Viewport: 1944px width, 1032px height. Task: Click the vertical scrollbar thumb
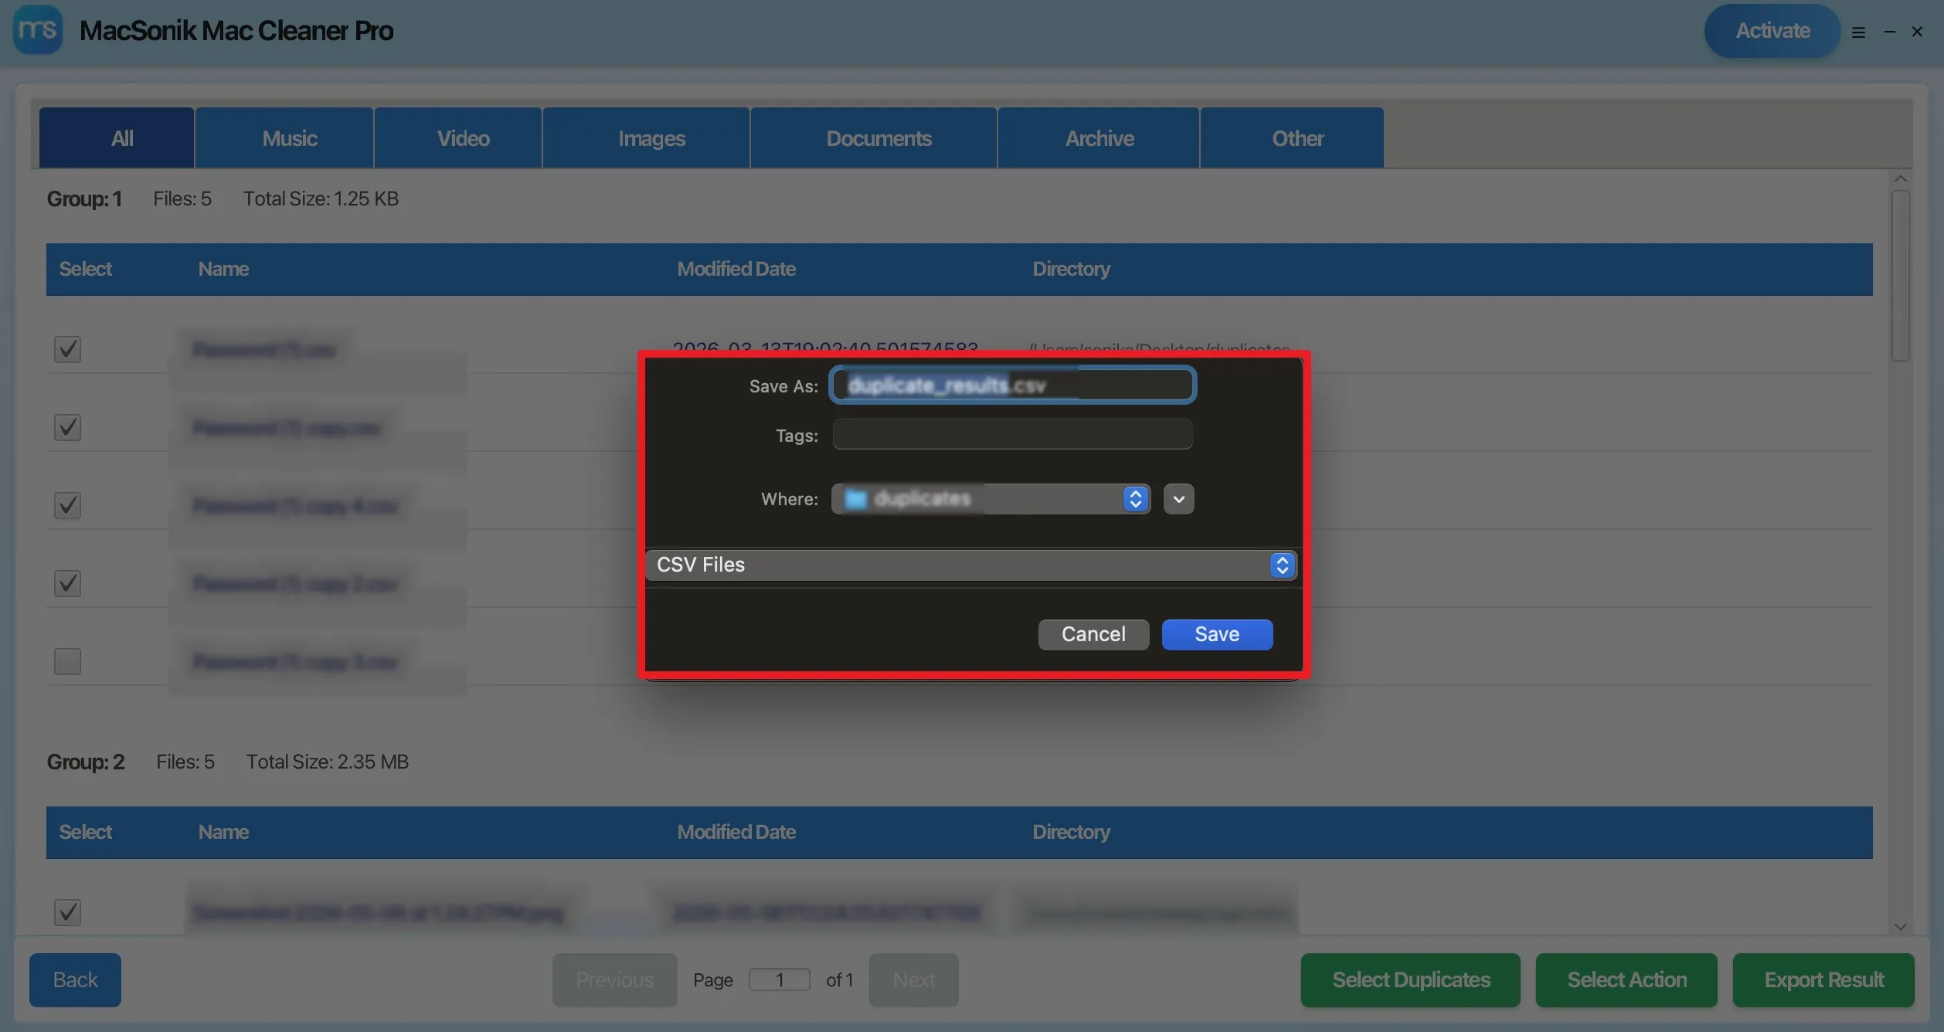1901,275
